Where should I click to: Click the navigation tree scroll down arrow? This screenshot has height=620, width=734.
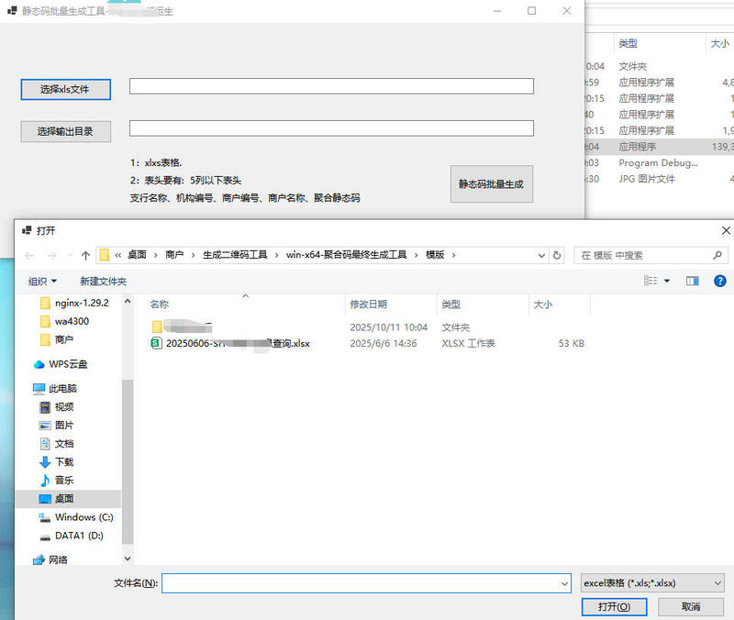tap(128, 559)
